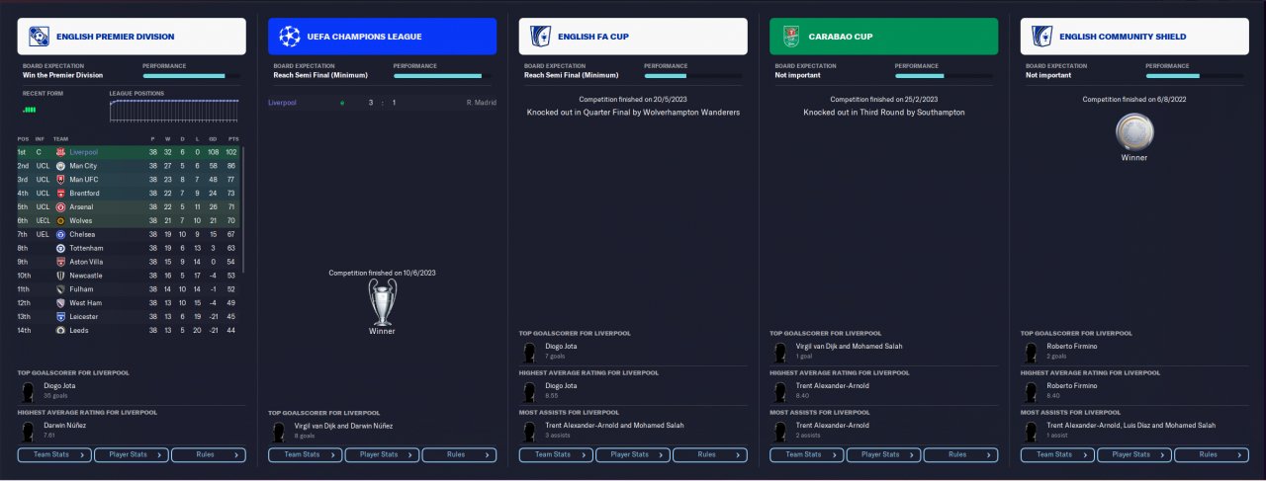Image resolution: width=1266 pixels, height=481 pixels.
Task: Select Liverpool team name in league table
Action: click(83, 152)
